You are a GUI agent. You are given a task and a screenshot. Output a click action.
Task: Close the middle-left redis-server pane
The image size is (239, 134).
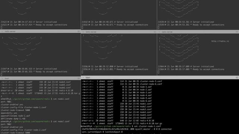point(2,31)
